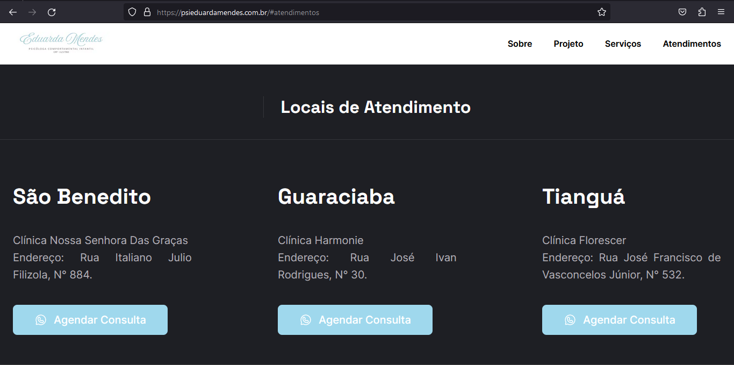Open the Pocket save icon
Image resolution: width=734 pixels, height=365 pixels.
point(682,12)
